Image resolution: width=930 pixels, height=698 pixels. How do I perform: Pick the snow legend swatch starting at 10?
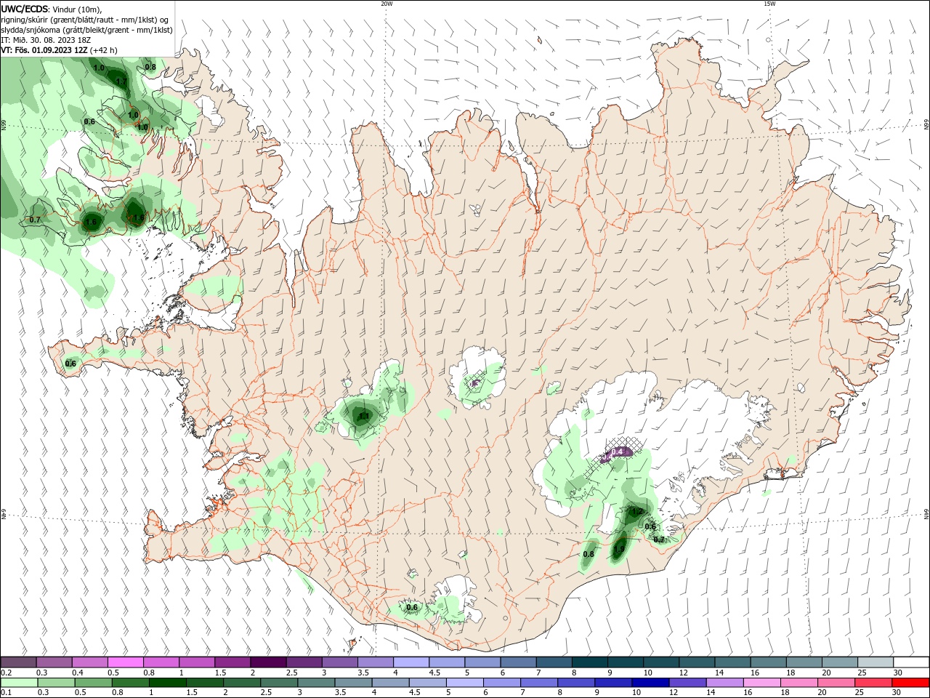click(660, 662)
